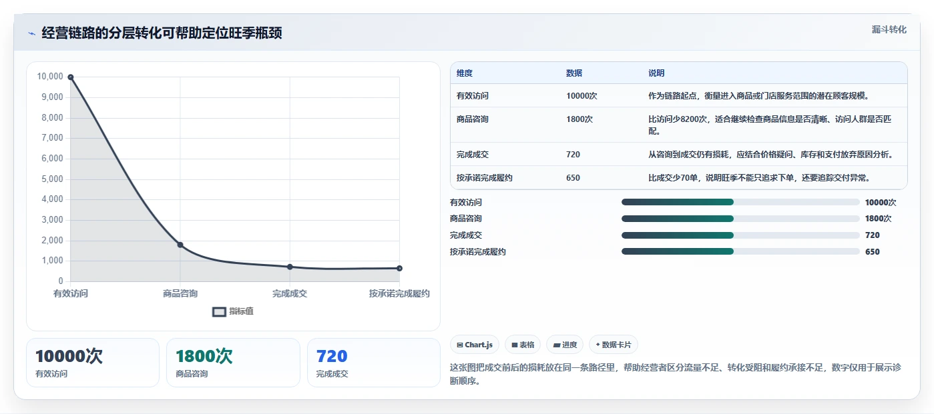Click the 按承诺完成履约 progress bar
This screenshot has height=414, width=934.
click(740, 251)
